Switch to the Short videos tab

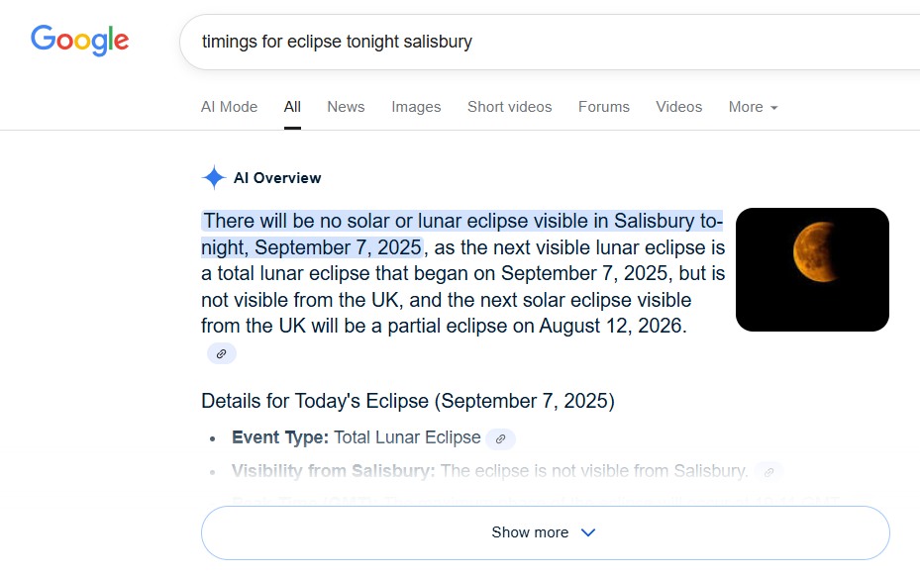pos(509,107)
